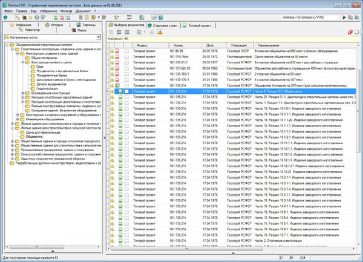Click the nomacs:// address field
Image resolution: width=363 pixels, height=262 pixels.
(311, 18)
